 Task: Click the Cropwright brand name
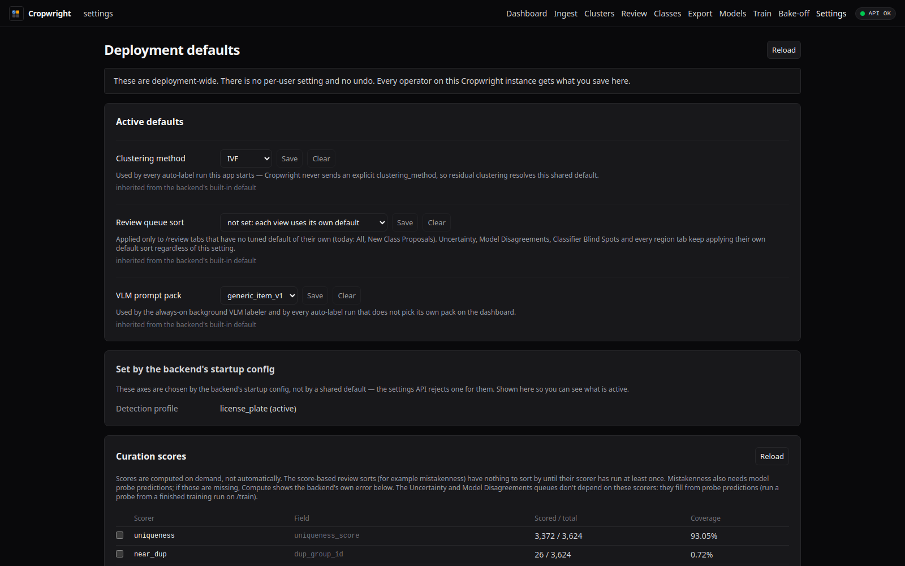pos(50,14)
